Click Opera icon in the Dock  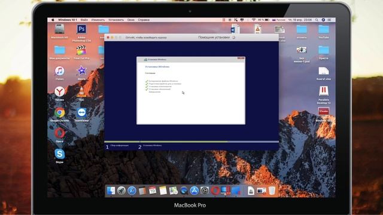pyautogui.click(x=215, y=191)
